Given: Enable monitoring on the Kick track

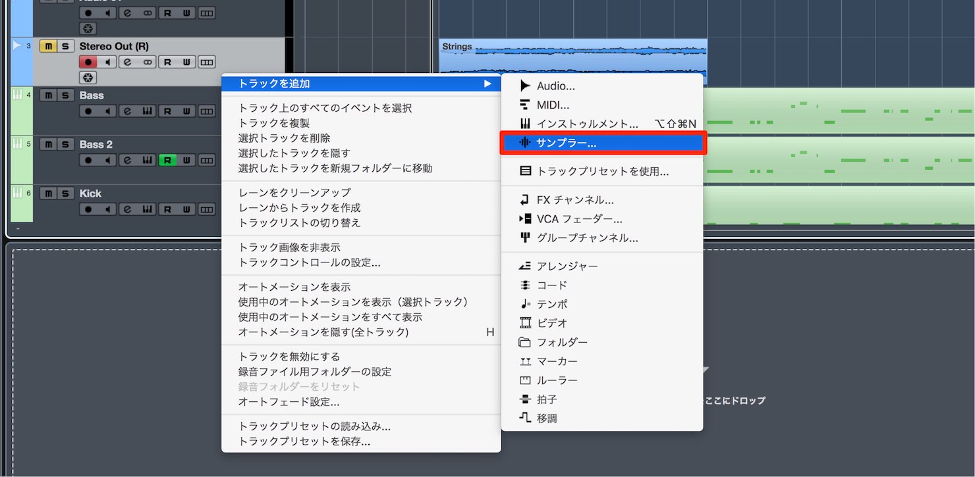Looking at the screenshot, I should [x=107, y=209].
